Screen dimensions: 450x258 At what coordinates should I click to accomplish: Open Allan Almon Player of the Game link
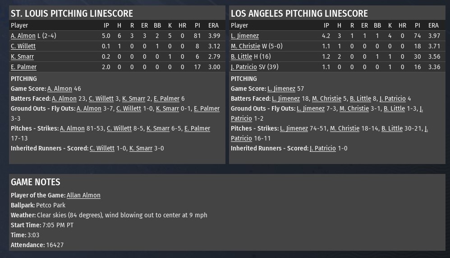(x=83, y=195)
